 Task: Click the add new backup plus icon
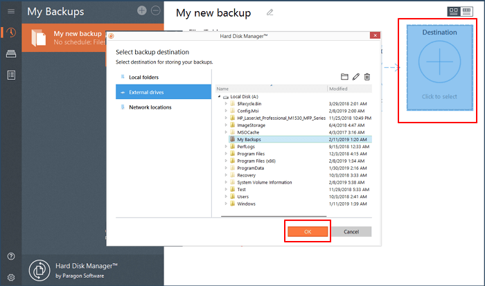click(x=142, y=10)
